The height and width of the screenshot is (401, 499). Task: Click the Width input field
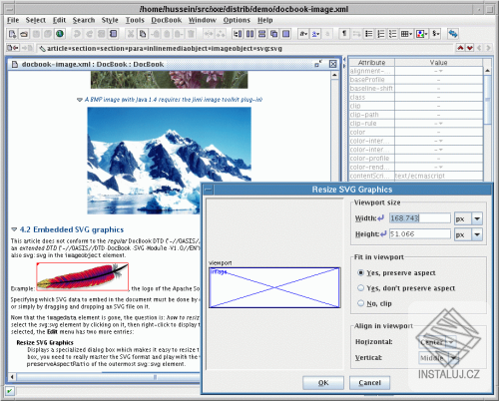(x=420, y=218)
